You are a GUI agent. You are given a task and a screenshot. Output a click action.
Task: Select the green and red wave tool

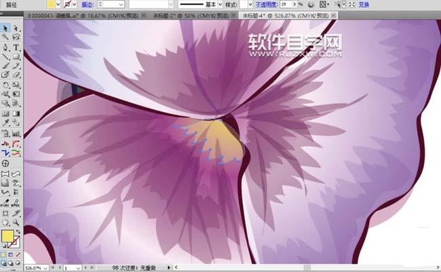pos(16,153)
